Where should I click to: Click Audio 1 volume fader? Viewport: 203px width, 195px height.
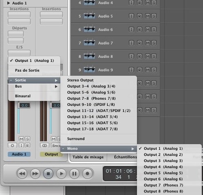pos(24,105)
